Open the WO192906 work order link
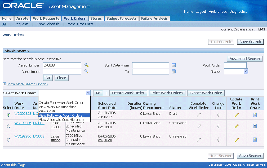This screenshot has height=168, width=267. (x=23, y=136)
